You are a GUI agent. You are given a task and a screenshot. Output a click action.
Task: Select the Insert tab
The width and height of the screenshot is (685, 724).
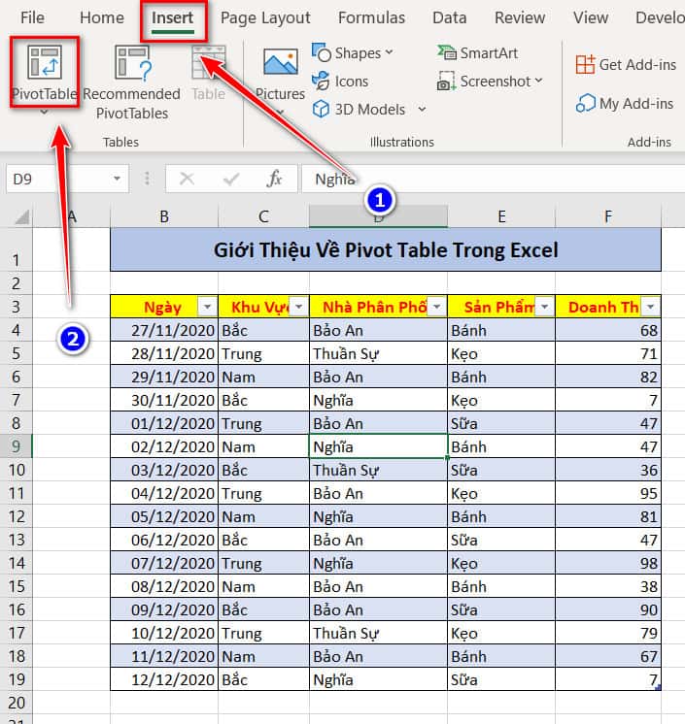pyautogui.click(x=172, y=18)
